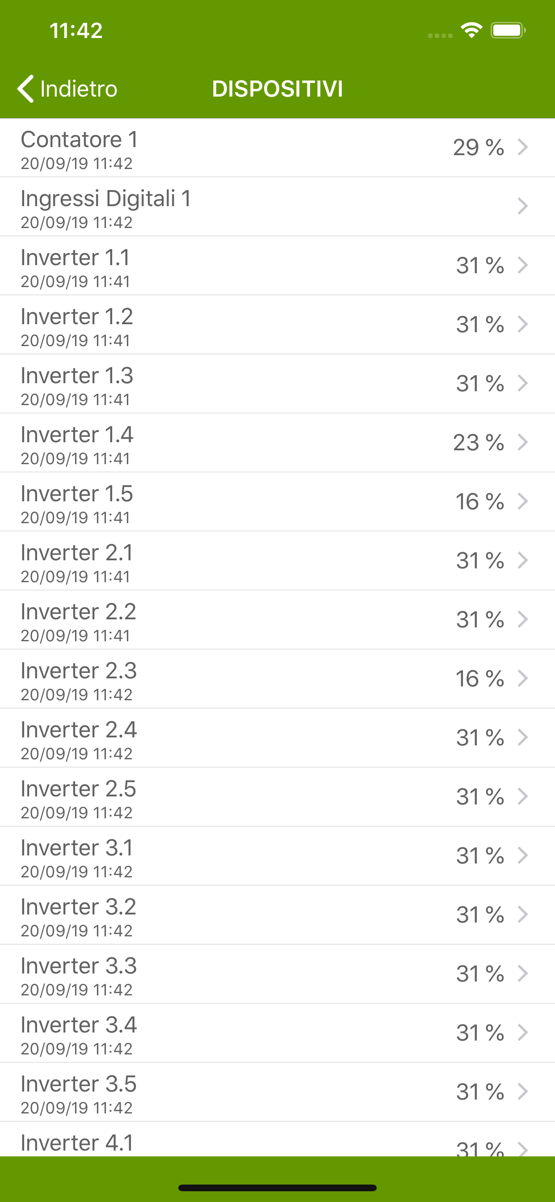Tap chevron icon beside Inverter 2.1
The height and width of the screenshot is (1202, 555).
point(523,560)
